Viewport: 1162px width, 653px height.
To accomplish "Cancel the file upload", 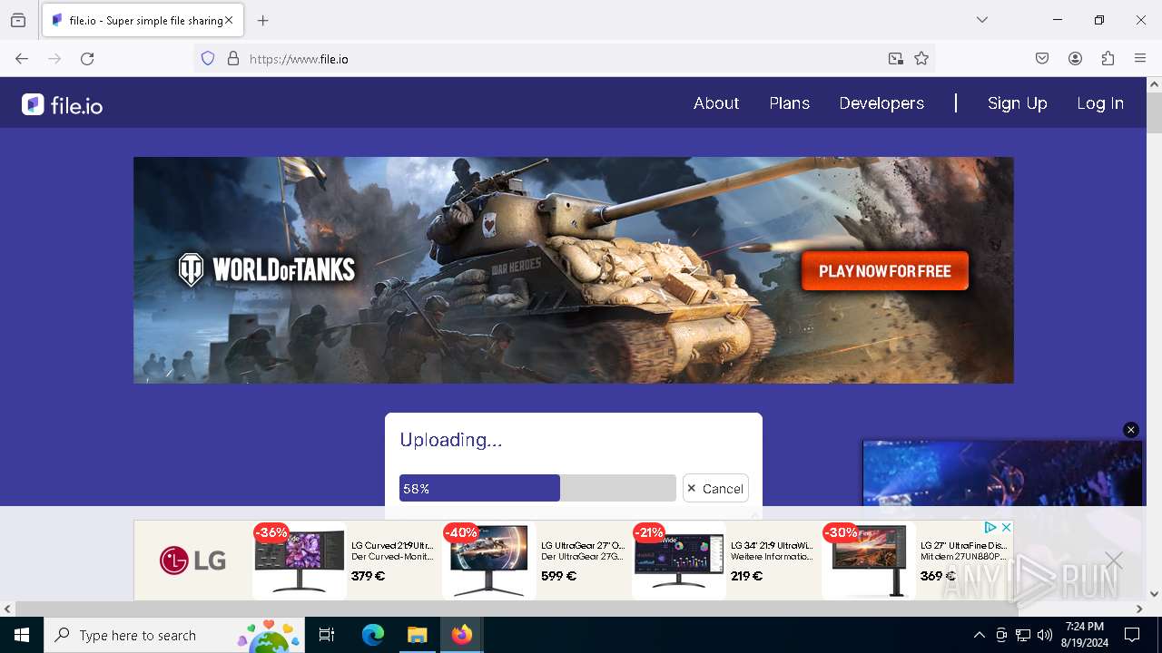I will pyautogui.click(x=715, y=488).
